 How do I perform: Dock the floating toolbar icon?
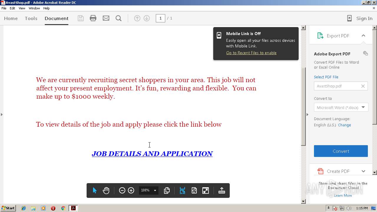click(x=222, y=191)
